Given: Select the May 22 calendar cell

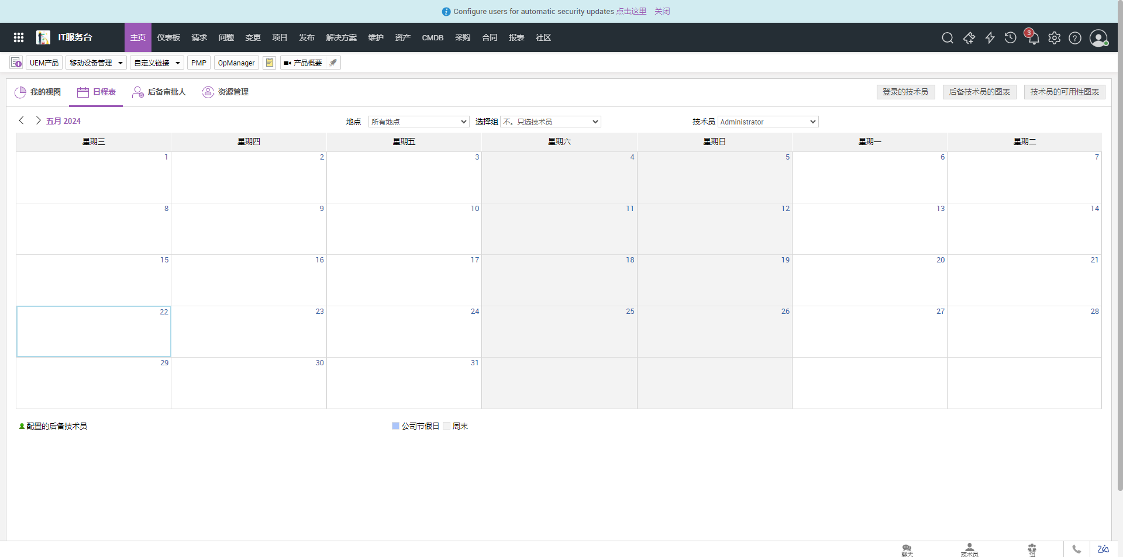Looking at the screenshot, I should 94,331.
